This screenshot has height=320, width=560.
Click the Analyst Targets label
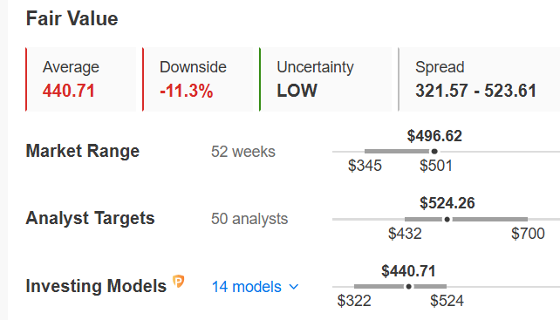coord(90,219)
